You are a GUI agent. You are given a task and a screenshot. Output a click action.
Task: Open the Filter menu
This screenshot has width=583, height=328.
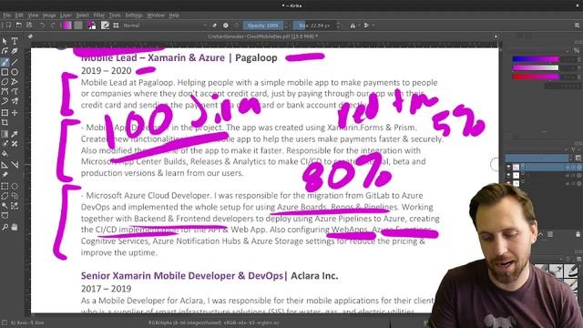[99, 15]
